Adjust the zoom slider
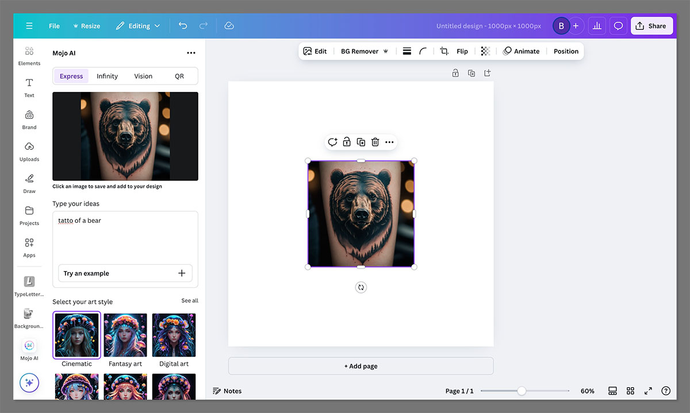690x413 pixels. [x=522, y=391]
